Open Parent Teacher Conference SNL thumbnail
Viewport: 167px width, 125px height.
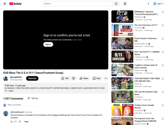pos(122,43)
